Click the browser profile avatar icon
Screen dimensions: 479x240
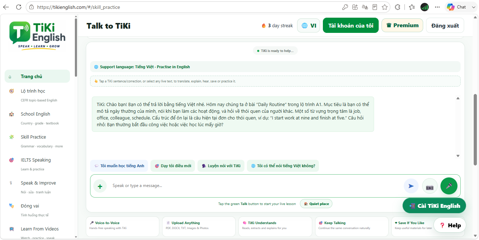425,7
